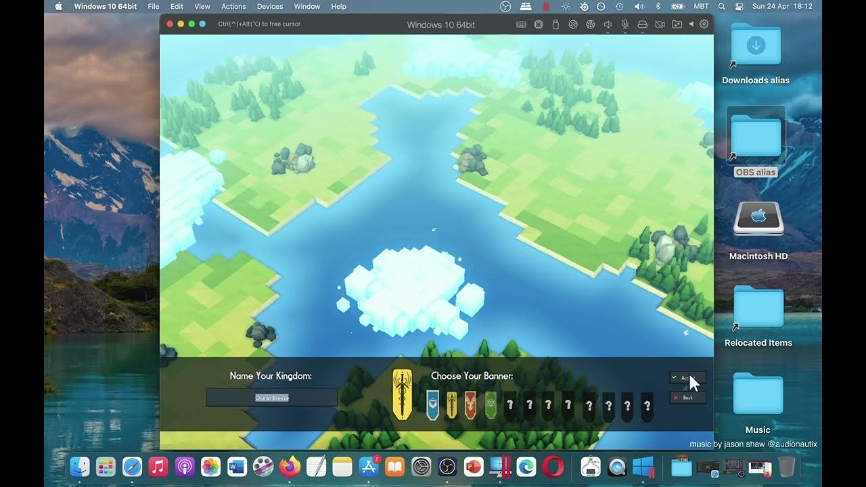
Task: Open the Music app from the Dock
Action: 158,467
